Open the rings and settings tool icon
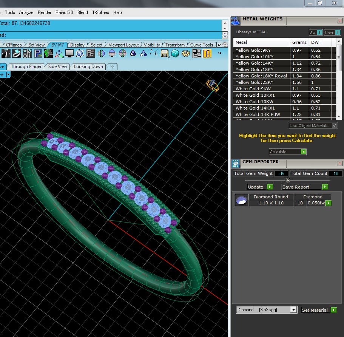Viewport: 344px width, 337px height. [27, 53]
